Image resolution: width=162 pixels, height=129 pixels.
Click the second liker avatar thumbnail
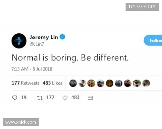[82, 83]
